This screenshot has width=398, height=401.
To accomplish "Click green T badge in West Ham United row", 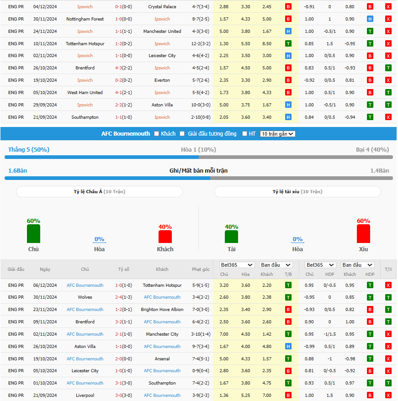I will [x=388, y=92].
